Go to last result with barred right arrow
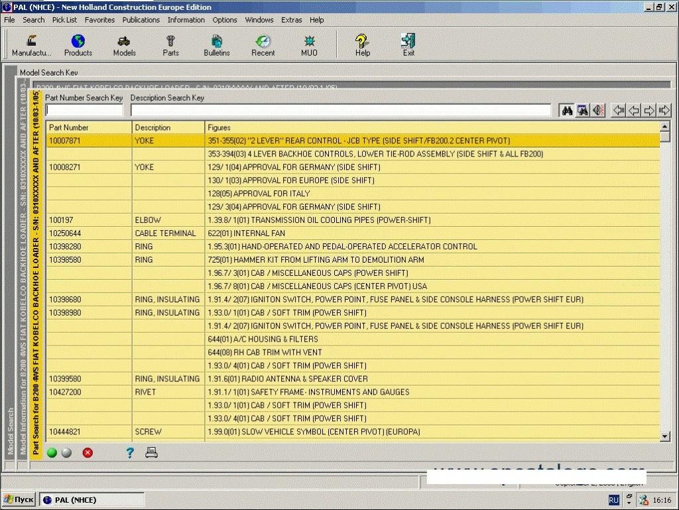 (664, 111)
